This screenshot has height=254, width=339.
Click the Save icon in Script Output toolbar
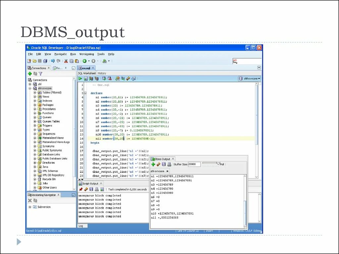point(91,190)
